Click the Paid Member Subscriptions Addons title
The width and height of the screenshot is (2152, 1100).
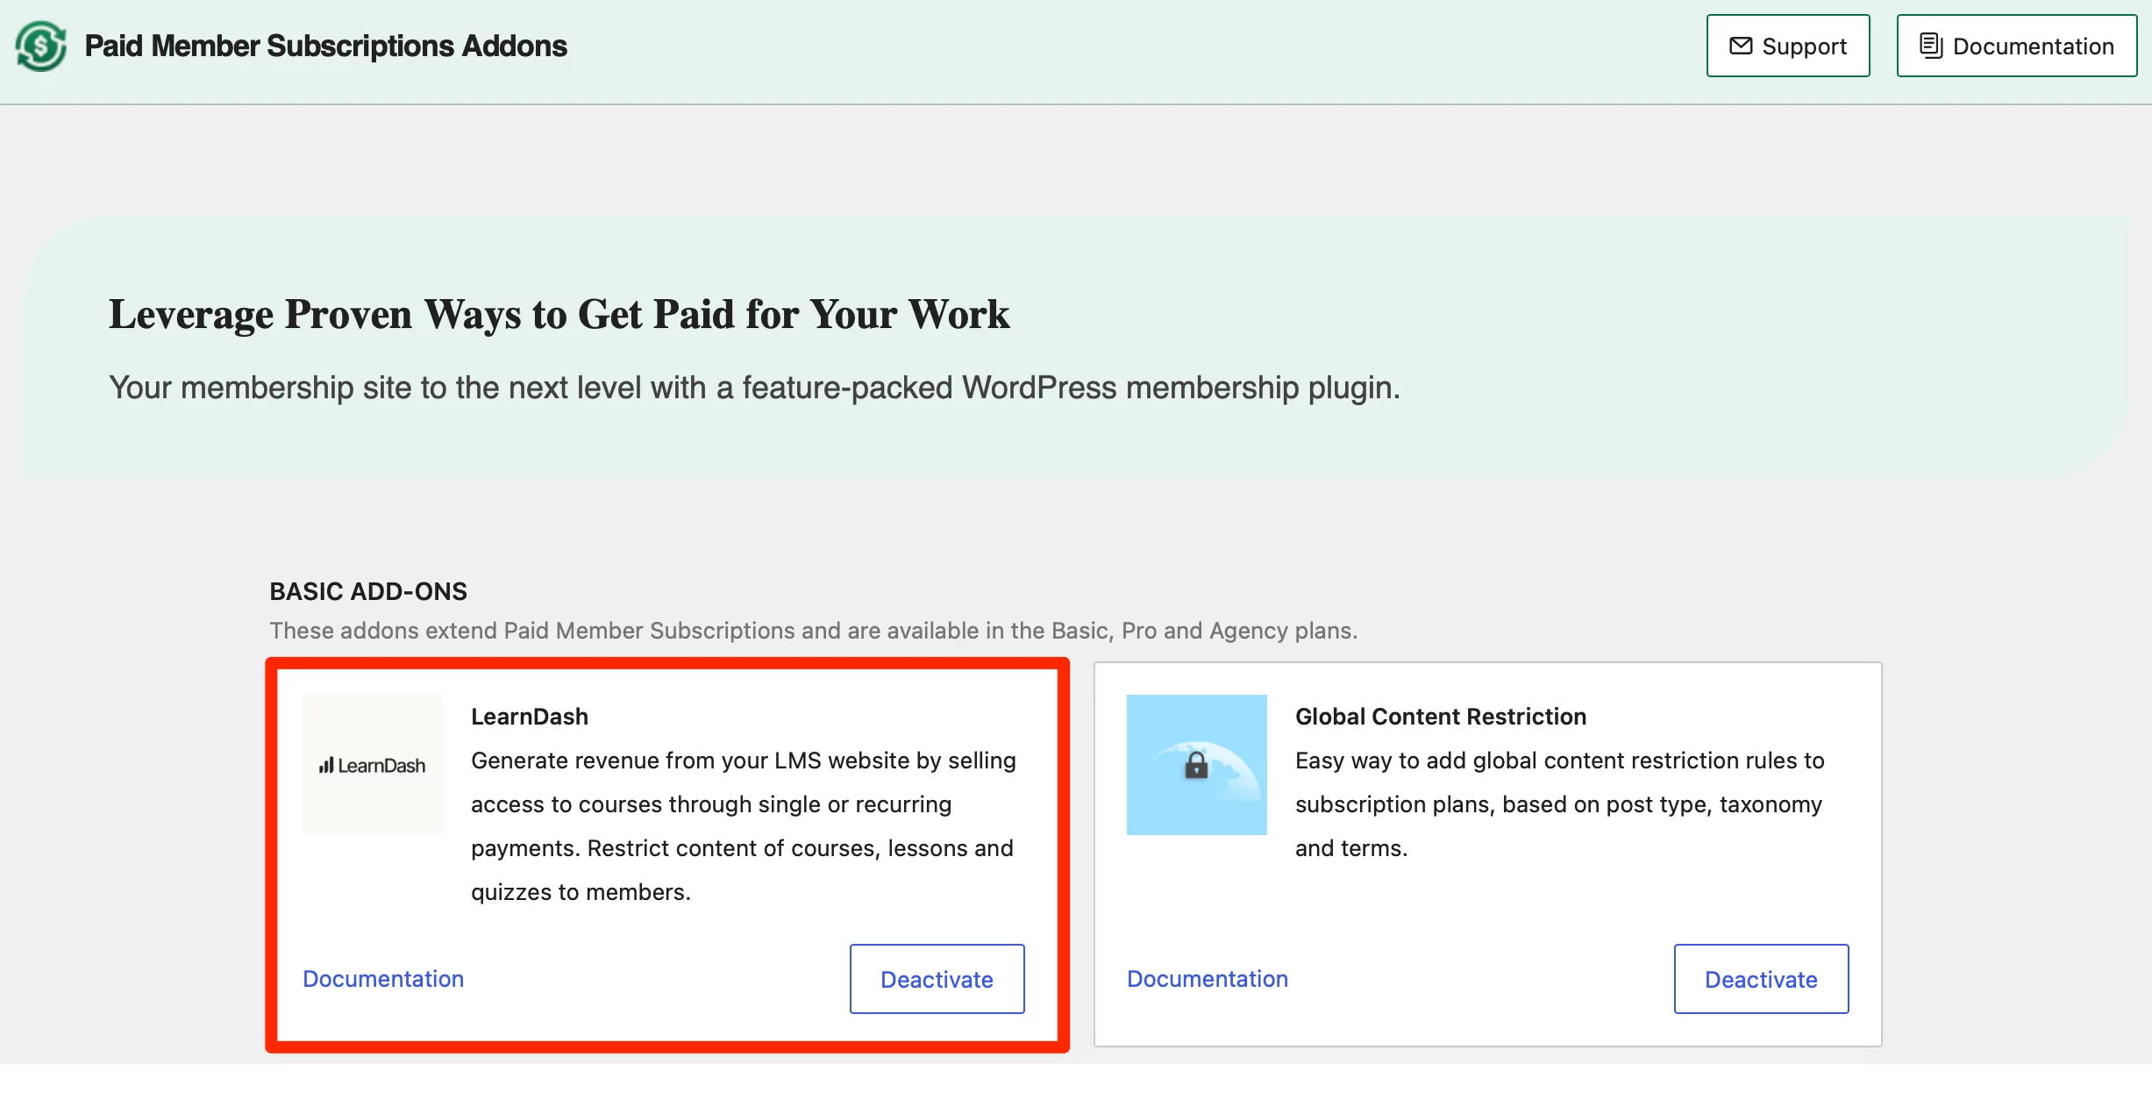tap(325, 46)
